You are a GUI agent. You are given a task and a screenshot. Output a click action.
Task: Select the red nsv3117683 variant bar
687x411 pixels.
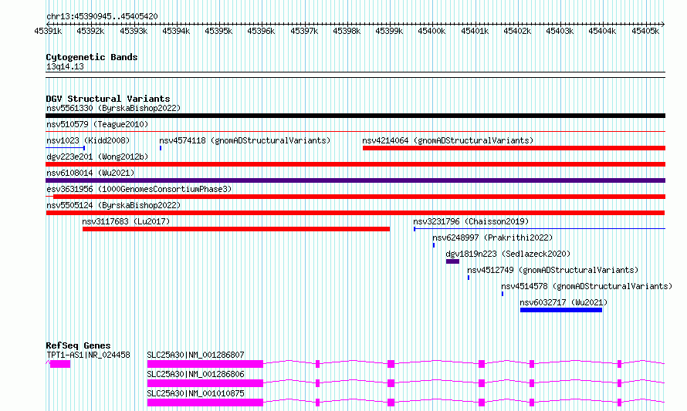236,229
